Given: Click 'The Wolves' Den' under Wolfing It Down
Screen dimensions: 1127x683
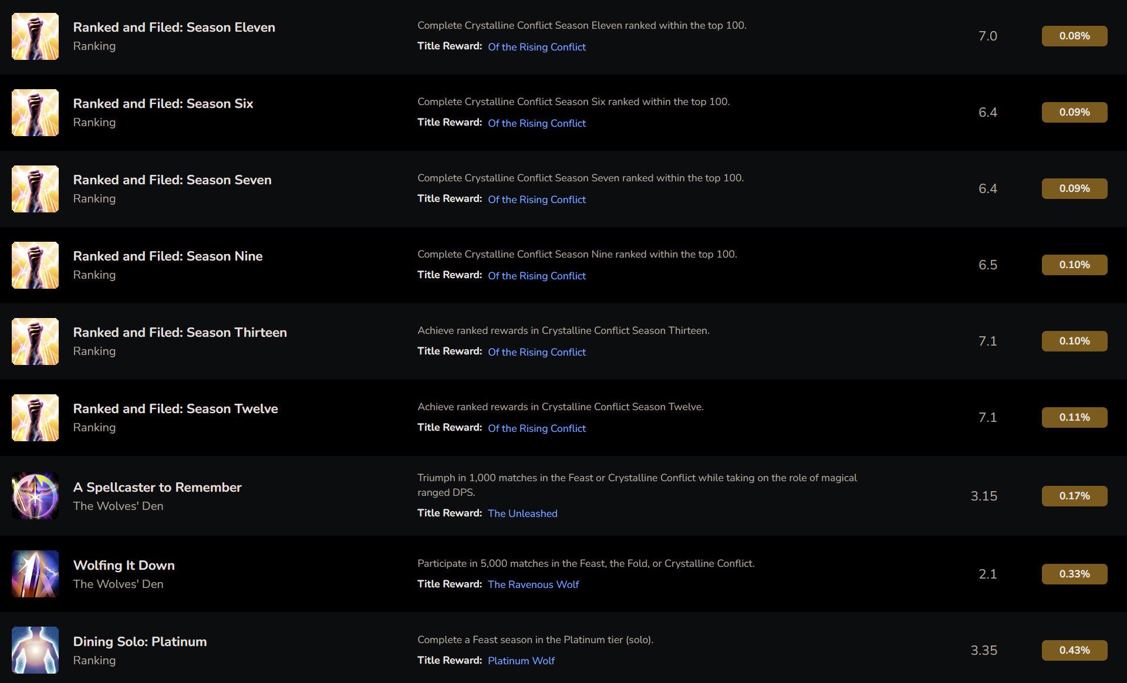Looking at the screenshot, I should point(118,584).
